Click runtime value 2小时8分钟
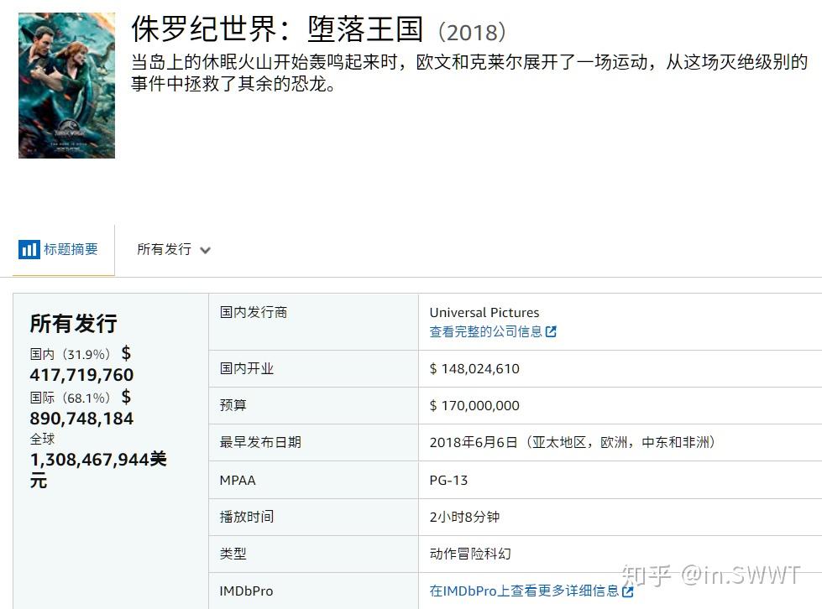 [x=464, y=517]
